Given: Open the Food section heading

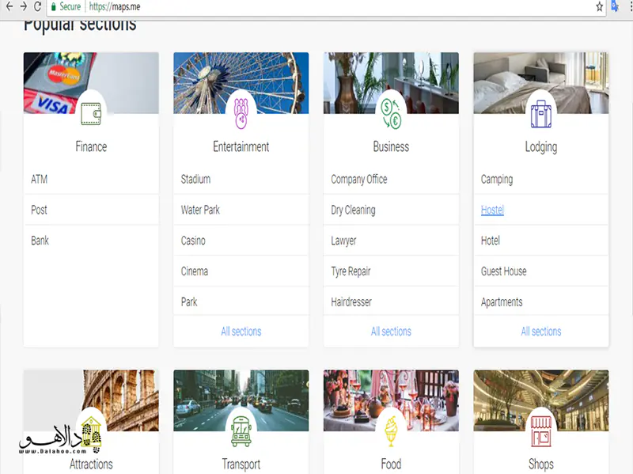Looking at the screenshot, I should coord(391,465).
